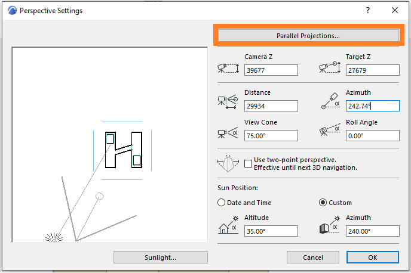Click the View Cone angle field
This screenshot has width=411, height=273.
[271, 136]
